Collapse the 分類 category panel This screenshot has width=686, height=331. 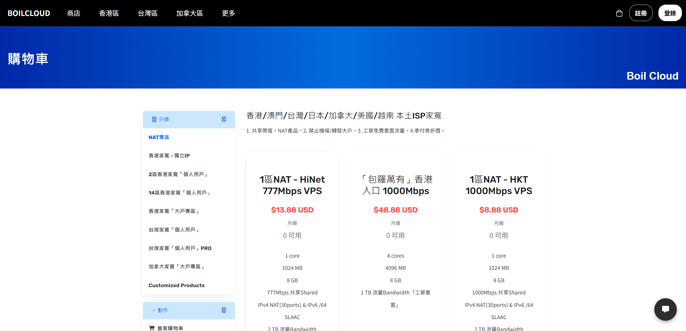click(x=224, y=119)
